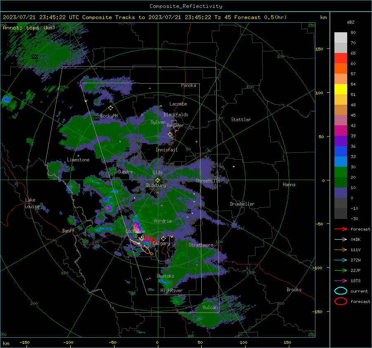Click the Sylvan town label

click(x=158, y=122)
